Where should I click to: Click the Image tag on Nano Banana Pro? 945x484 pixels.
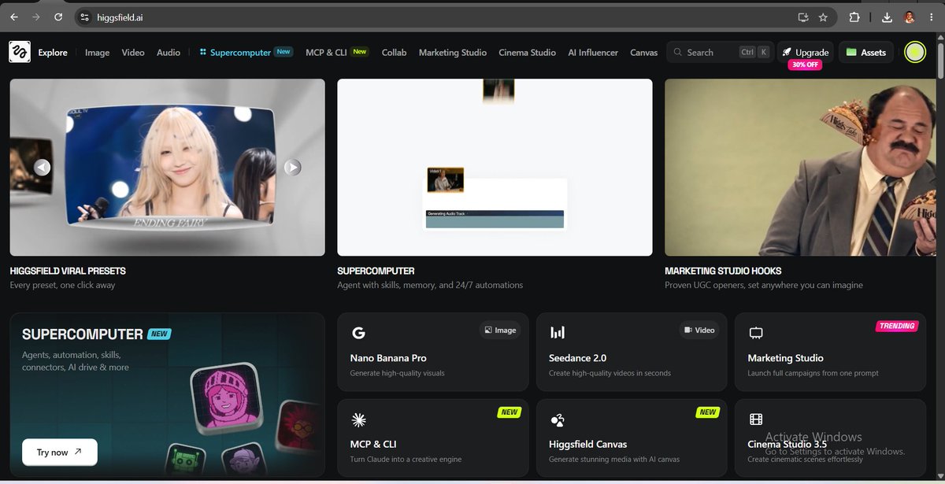(500, 330)
